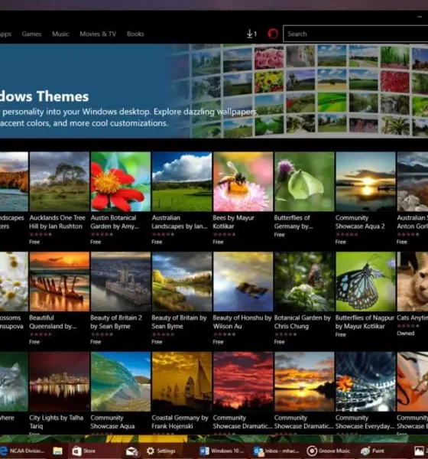The image size is (428, 459).
Task: Switch to Word Windows 10 document
Action: coord(222,451)
